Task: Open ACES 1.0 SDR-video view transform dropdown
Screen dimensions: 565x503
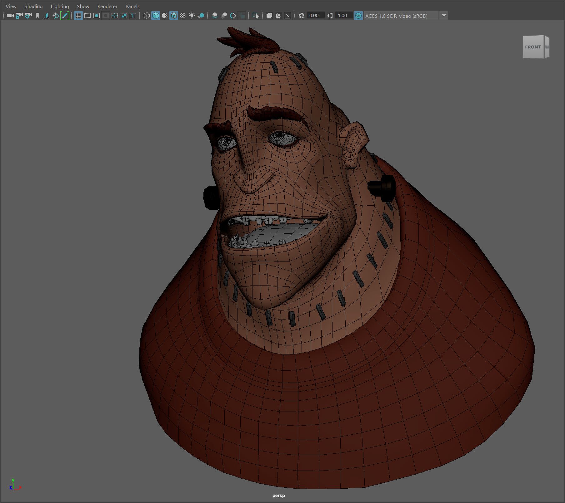Action: pos(406,16)
